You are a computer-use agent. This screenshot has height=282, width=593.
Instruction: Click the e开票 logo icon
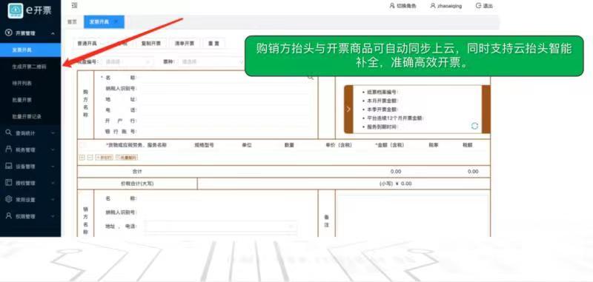tap(15, 10)
